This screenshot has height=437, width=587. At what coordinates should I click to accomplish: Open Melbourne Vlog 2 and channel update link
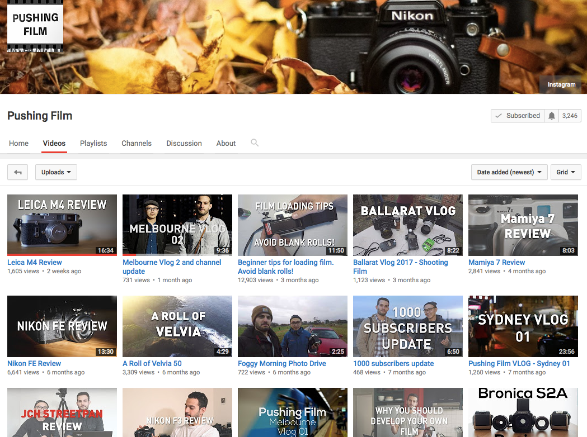pos(172,267)
